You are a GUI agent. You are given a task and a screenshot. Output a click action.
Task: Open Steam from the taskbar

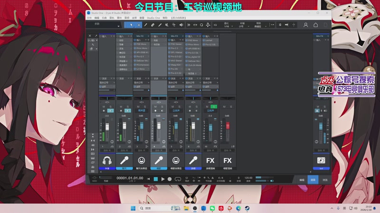point(247,208)
